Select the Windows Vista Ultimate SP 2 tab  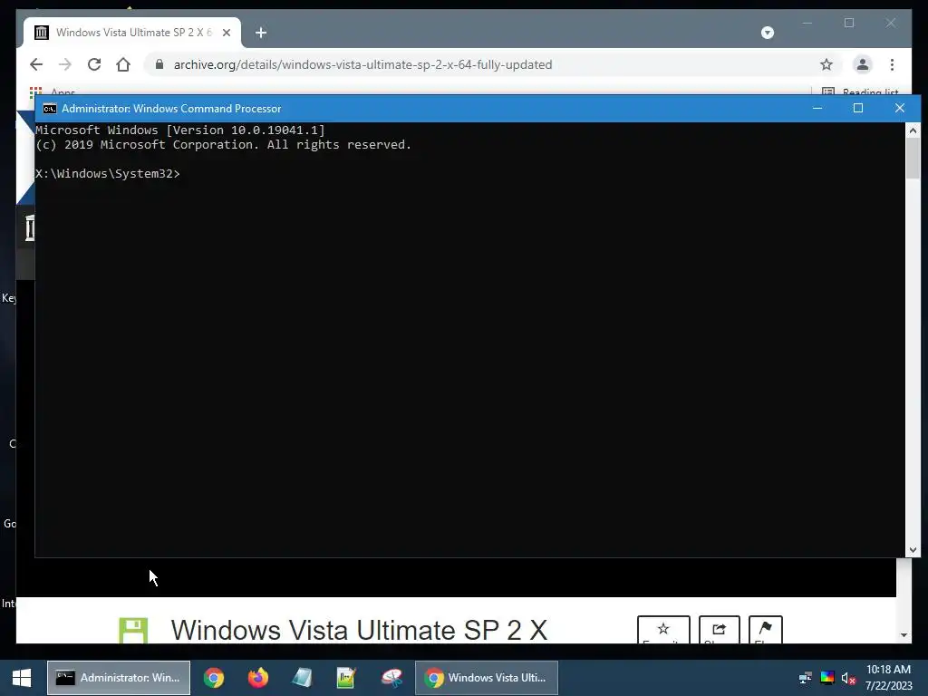tap(132, 33)
